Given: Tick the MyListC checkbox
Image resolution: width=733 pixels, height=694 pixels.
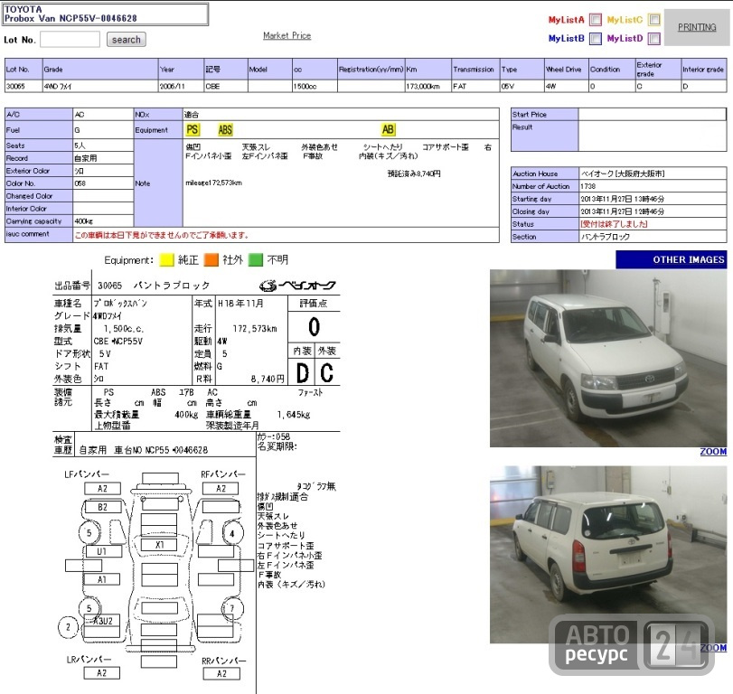Looking at the screenshot, I should coord(654,19).
